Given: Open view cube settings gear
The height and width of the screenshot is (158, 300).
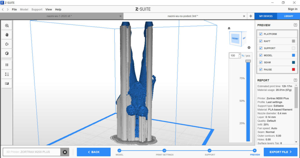Looking at the screenshot, I should point(249,48).
